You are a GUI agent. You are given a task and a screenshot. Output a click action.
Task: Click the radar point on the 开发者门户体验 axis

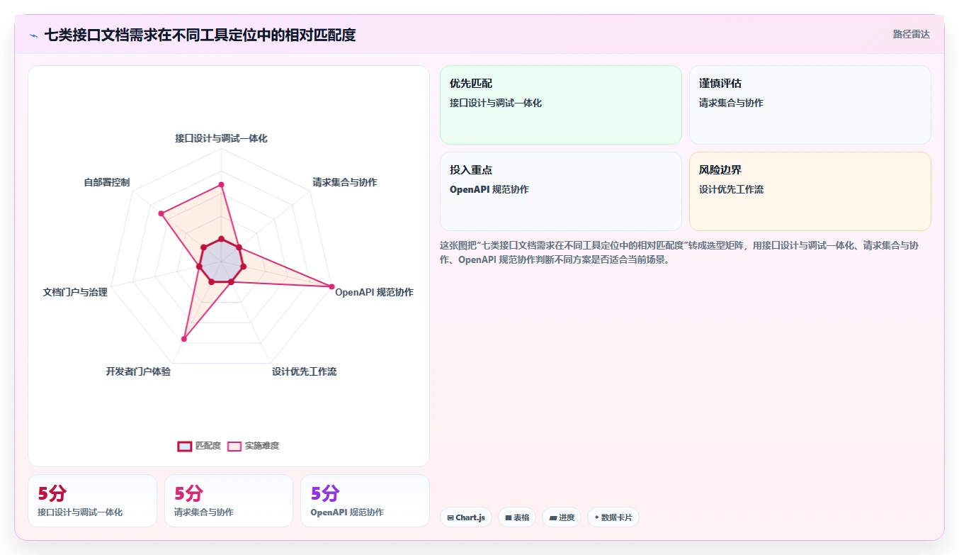(x=184, y=339)
